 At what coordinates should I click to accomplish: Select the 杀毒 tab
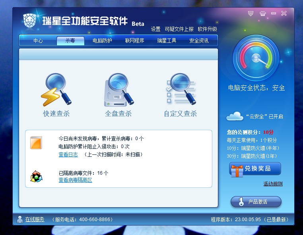coord(70,40)
